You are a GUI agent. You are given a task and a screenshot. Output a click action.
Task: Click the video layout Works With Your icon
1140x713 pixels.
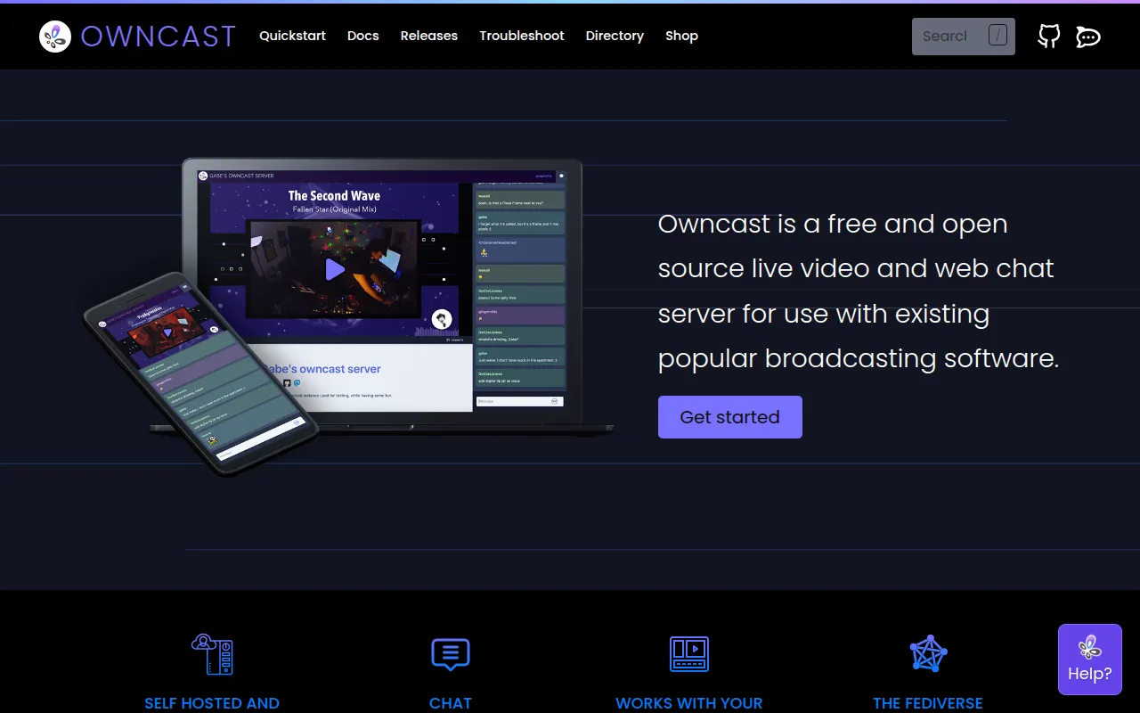(x=688, y=653)
